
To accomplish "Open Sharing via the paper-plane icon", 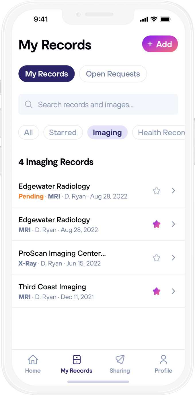I will [120, 359].
